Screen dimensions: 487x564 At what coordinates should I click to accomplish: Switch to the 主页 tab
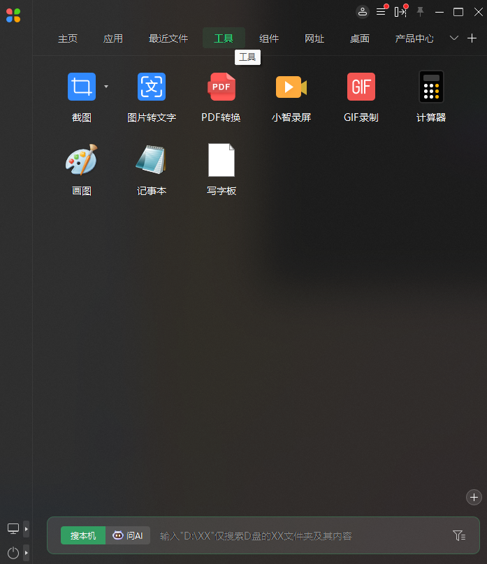tap(68, 38)
